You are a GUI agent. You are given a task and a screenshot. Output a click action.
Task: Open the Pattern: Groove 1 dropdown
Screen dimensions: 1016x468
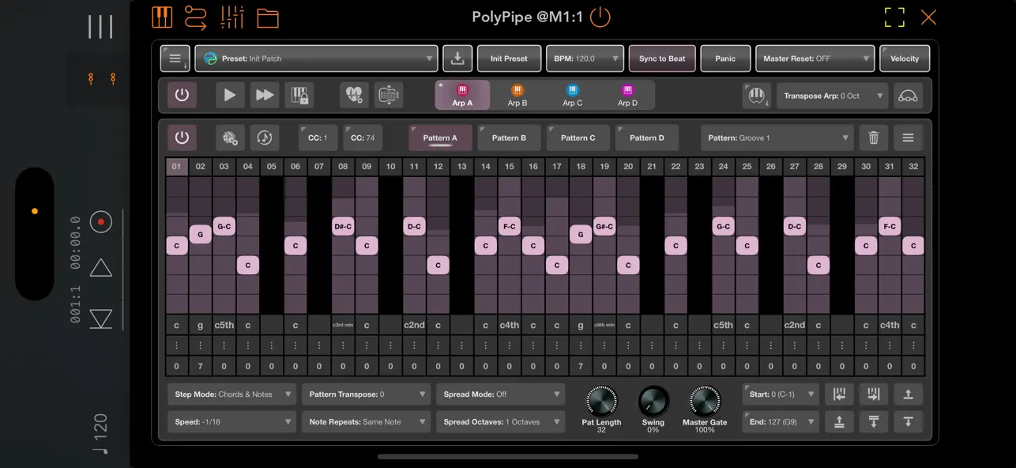pyautogui.click(x=776, y=137)
